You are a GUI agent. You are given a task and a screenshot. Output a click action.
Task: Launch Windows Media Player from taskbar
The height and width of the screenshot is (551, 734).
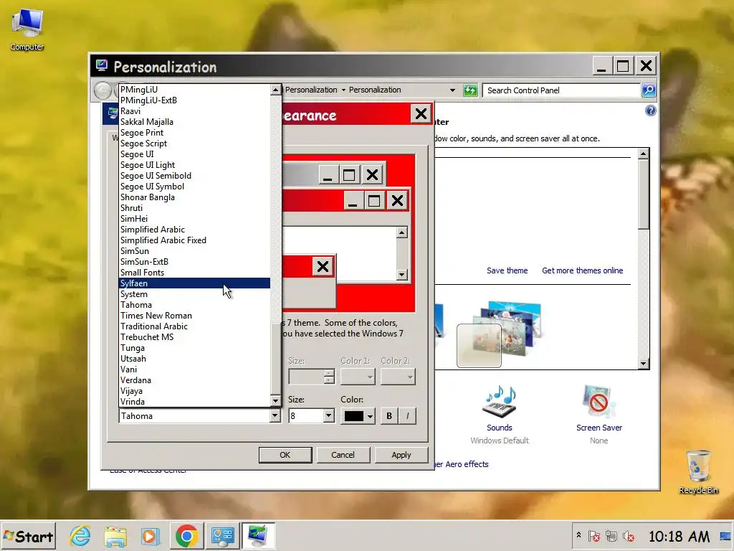pos(151,536)
